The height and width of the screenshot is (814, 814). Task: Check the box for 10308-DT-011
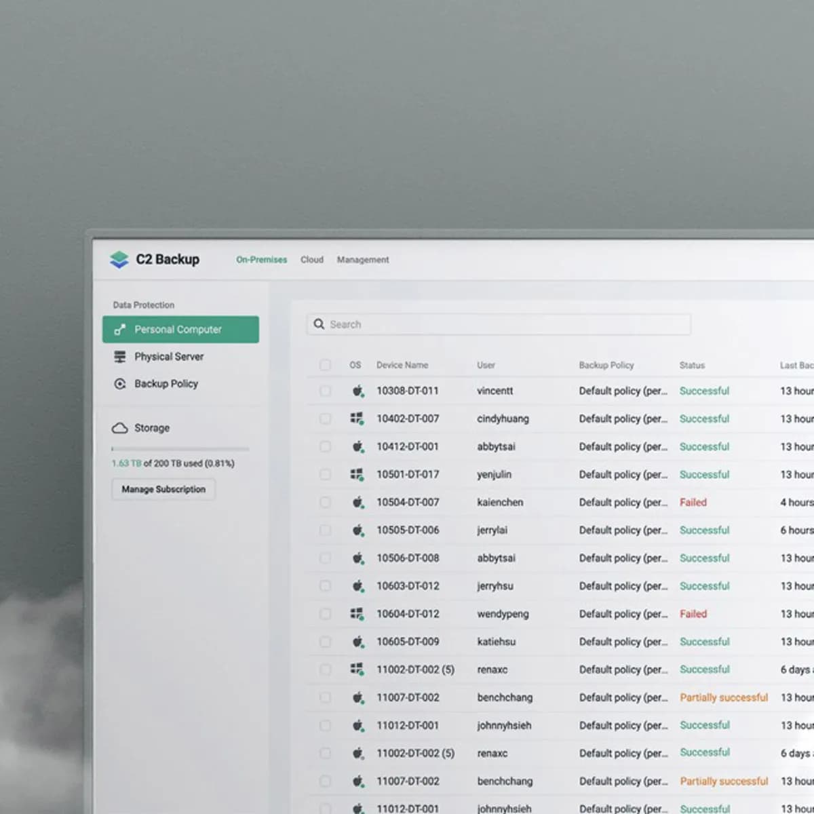[326, 391]
